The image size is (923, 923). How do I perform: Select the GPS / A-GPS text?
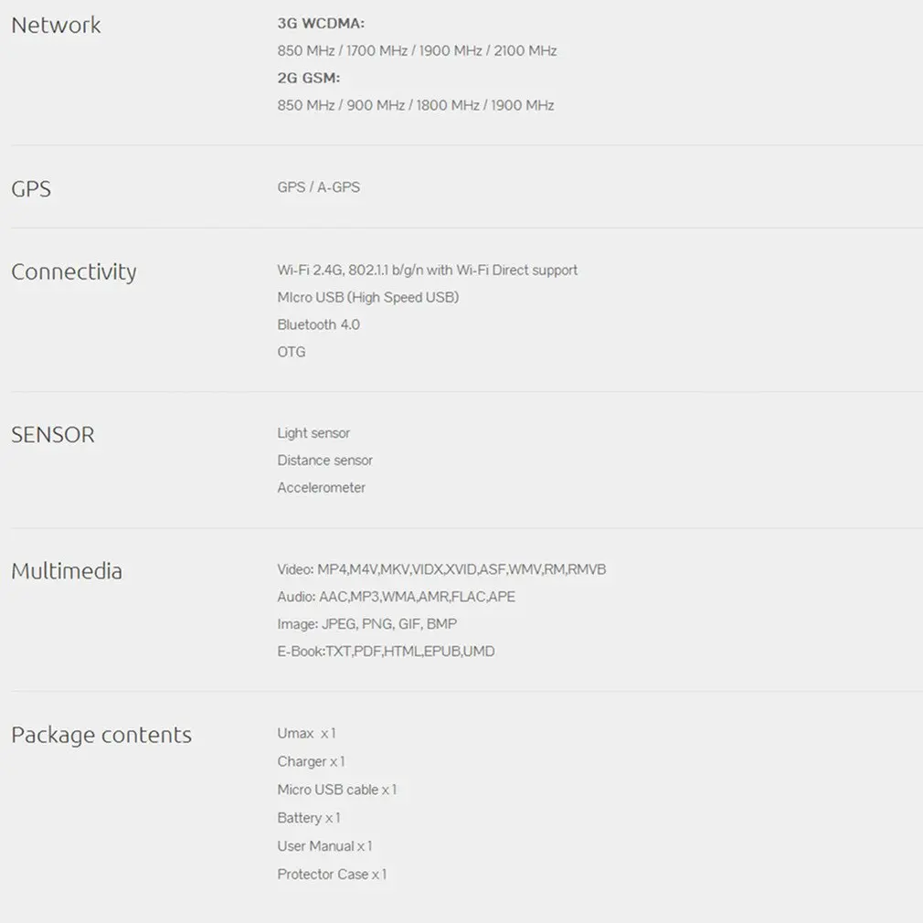click(x=318, y=187)
